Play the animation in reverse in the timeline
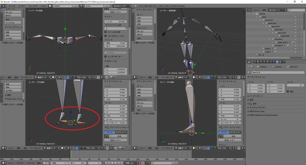This screenshot has width=306, height=165. pyautogui.click(x=112, y=163)
